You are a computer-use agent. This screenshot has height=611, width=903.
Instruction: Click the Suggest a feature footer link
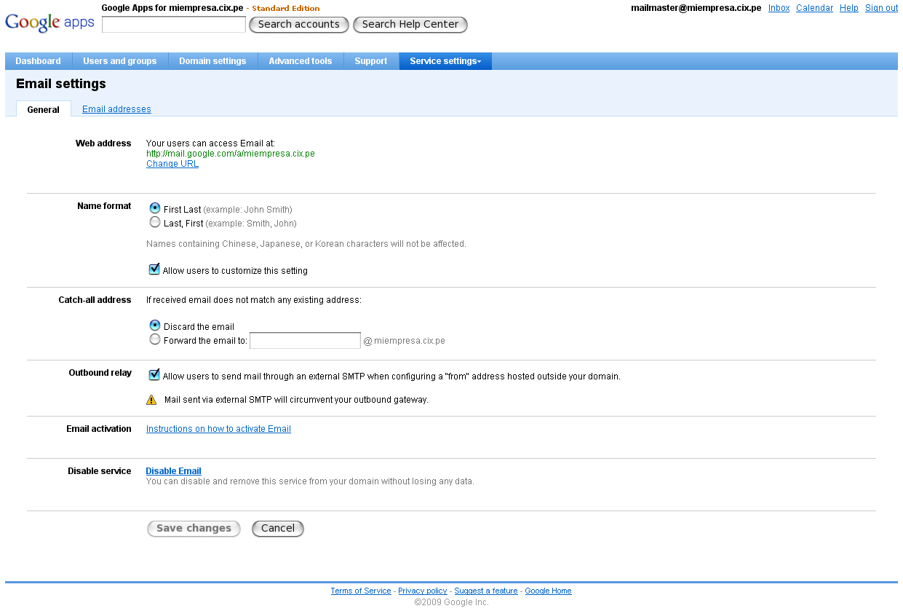[x=486, y=591]
